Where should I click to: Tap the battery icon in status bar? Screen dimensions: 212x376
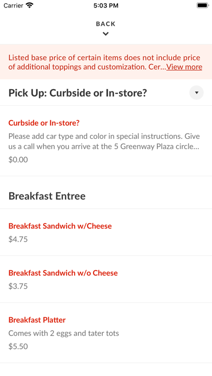click(202, 5)
